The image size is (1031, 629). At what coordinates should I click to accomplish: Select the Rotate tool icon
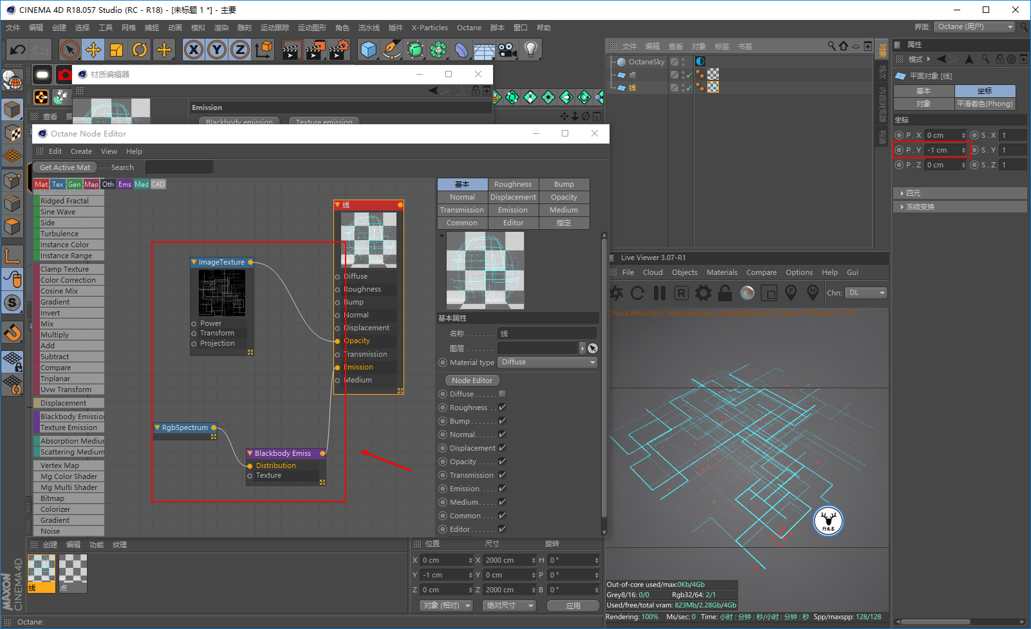click(140, 50)
